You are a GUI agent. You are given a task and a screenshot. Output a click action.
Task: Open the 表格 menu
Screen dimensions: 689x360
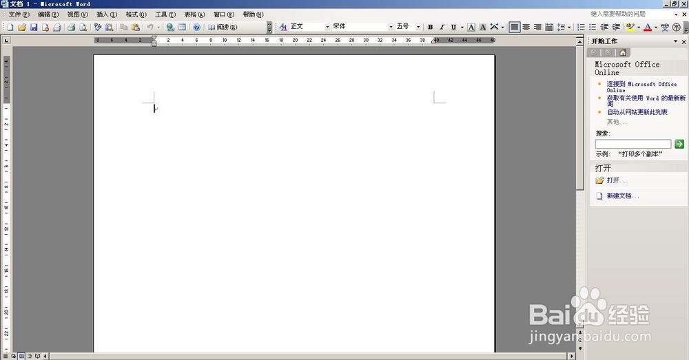click(195, 14)
